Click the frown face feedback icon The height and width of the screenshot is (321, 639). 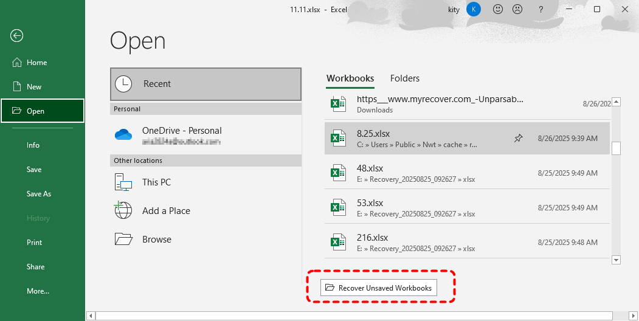pyautogui.click(x=517, y=9)
